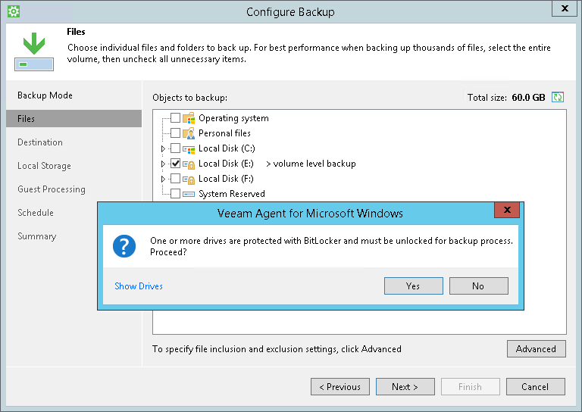This screenshot has width=582, height=412.
Task: Uncheck the Local Disk (E:) checkbox
Action: point(175,164)
